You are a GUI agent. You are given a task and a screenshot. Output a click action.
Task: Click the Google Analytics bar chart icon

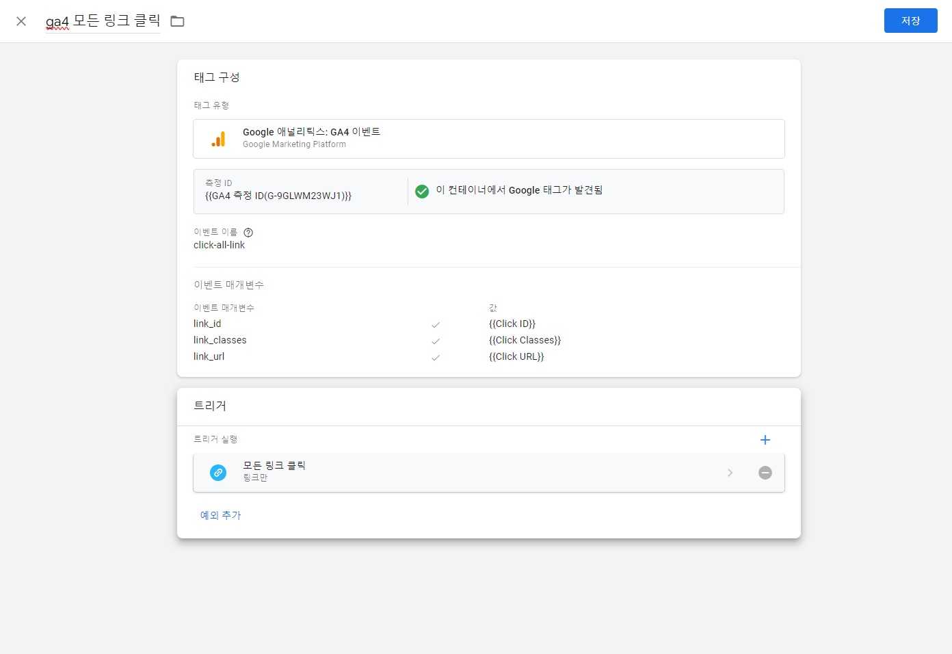pyautogui.click(x=218, y=139)
